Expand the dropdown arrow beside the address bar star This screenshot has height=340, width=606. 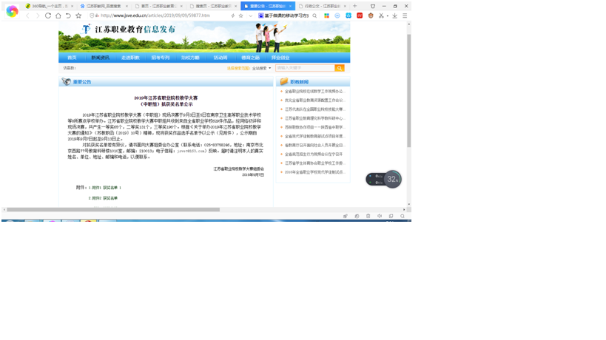(250, 16)
